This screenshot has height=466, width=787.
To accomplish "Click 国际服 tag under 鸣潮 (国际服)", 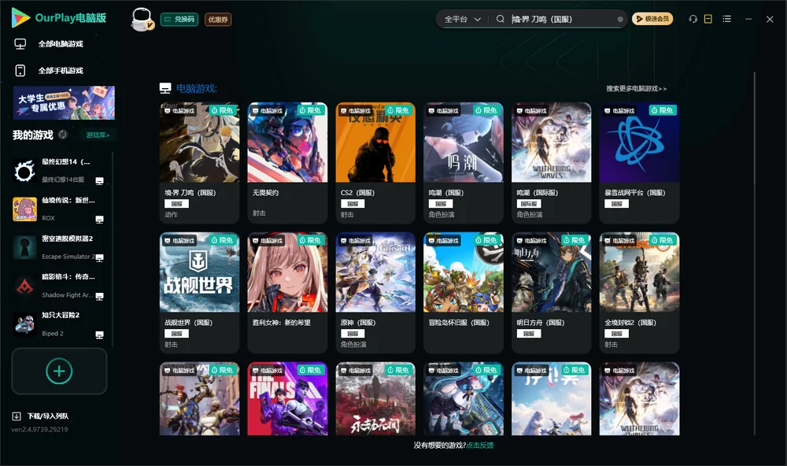I will pos(529,203).
